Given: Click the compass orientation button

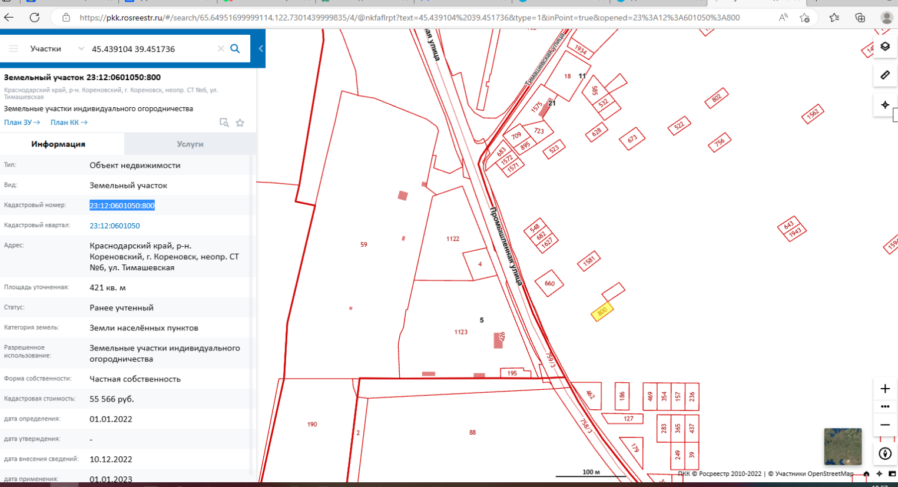Looking at the screenshot, I should coord(885,453).
